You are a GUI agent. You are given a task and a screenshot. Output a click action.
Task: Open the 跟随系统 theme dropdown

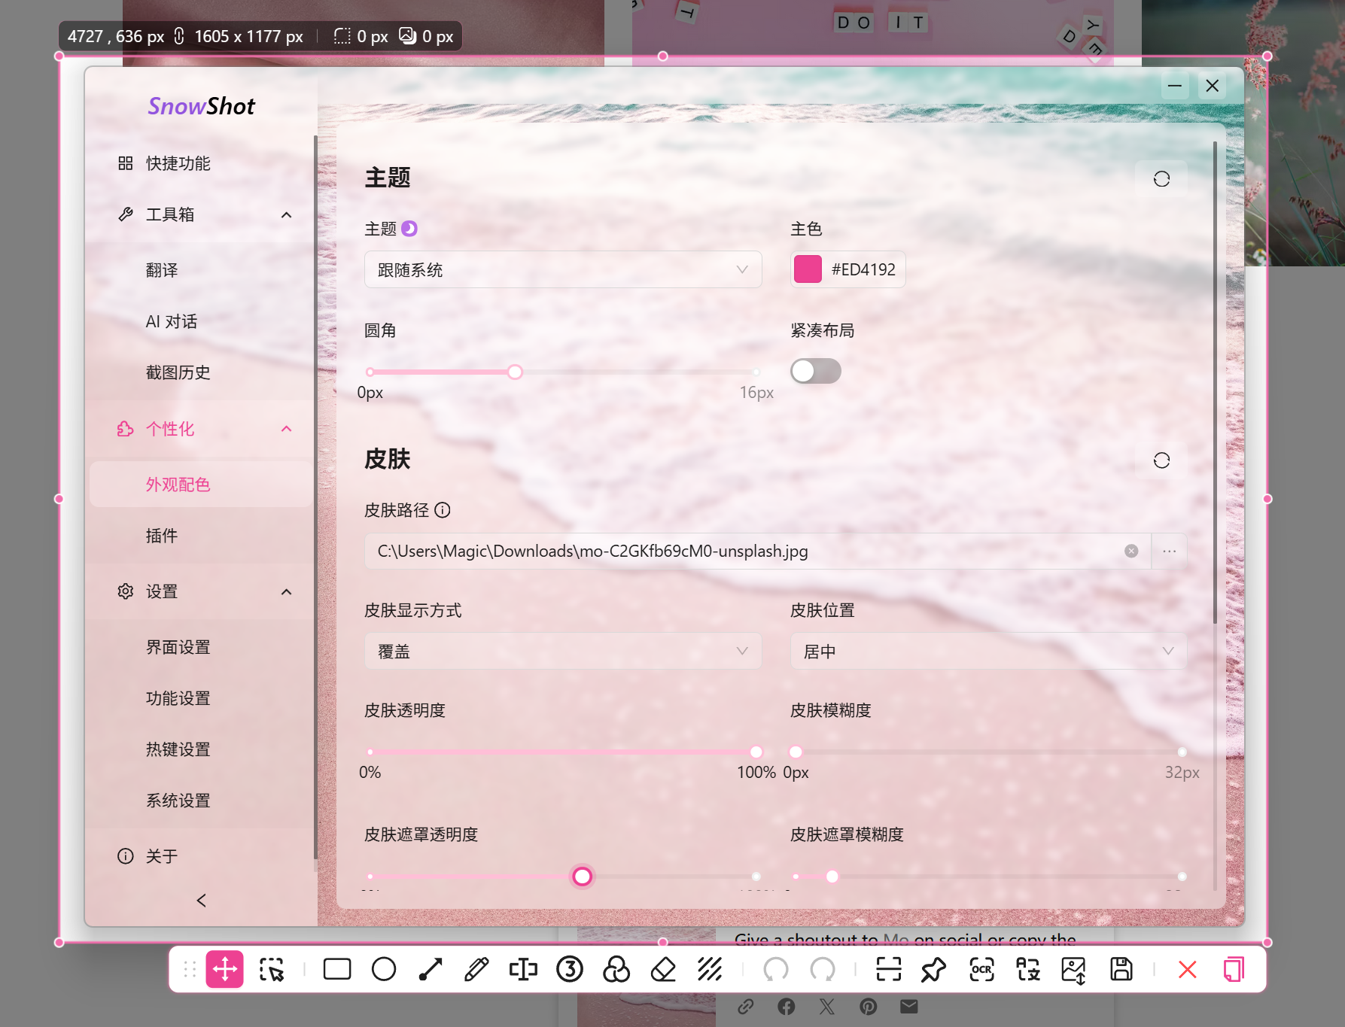[563, 269]
